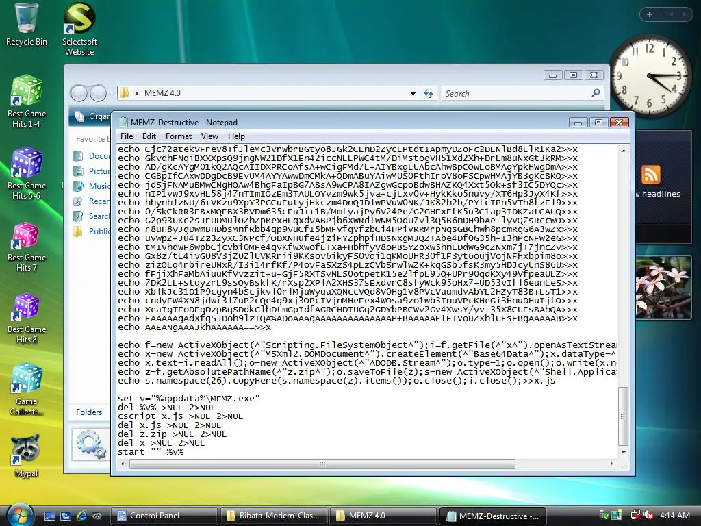Screen dimensions: 701x526
Task: Launch Best Game Hits 8
Action: tap(27, 318)
